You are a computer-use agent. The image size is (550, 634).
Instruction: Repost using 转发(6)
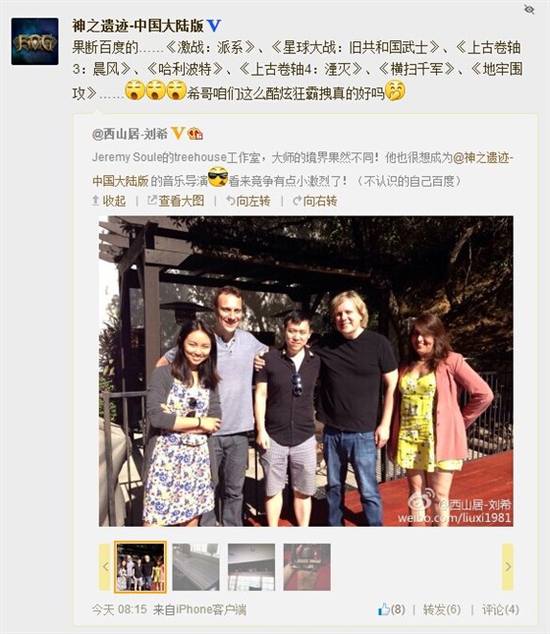pos(442,609)
